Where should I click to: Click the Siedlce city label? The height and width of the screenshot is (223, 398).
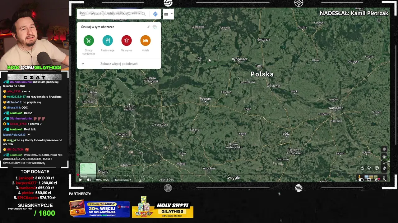(377, 112)
